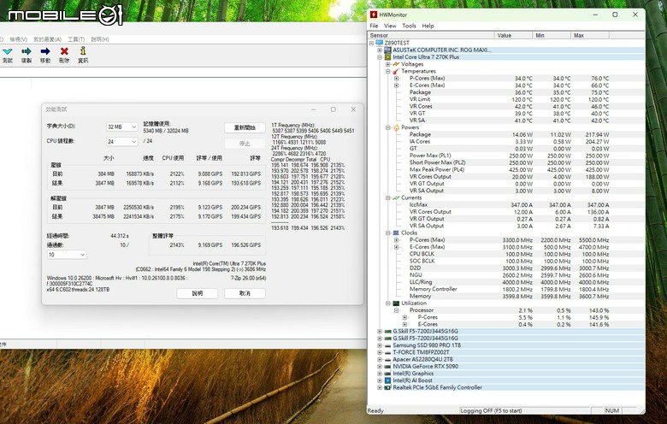
Task: Expand the Samsung SSD 980 PRO 1TB node
Action: (380, 345)
